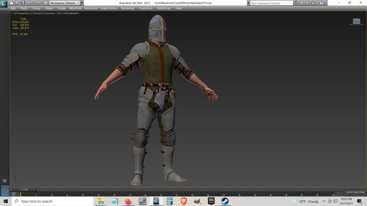367x206 pixels.
Task: Open the Tools menu
Action: click(x=24, y=8)
